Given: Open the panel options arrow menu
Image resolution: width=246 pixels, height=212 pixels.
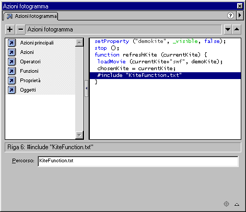Looking at the screenshot, I should (x=240, y=15).
